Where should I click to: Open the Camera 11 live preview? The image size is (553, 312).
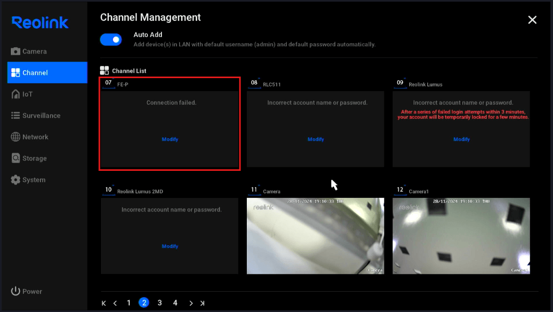click(316, 235)
